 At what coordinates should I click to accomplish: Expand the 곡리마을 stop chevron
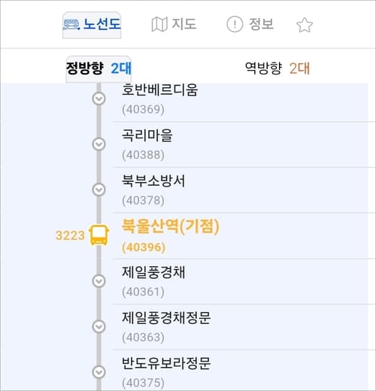click(x=99, y=144)
